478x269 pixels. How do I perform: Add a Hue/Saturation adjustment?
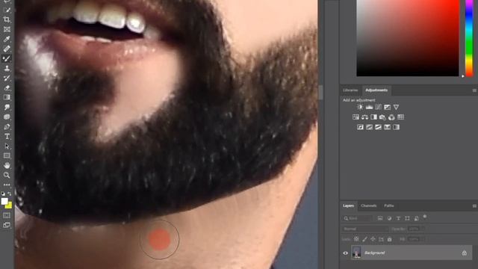tap(356, 117)
